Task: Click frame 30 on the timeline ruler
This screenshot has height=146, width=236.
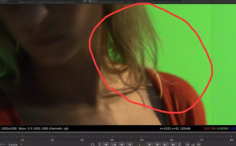Action: [x=82, y=139]
